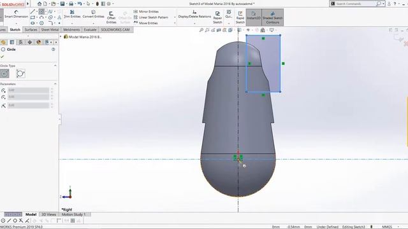Click the Save icon
Image resolution: width=408 pixels, height=229 pixels.
pyautogui.click(x=62, y=4)
